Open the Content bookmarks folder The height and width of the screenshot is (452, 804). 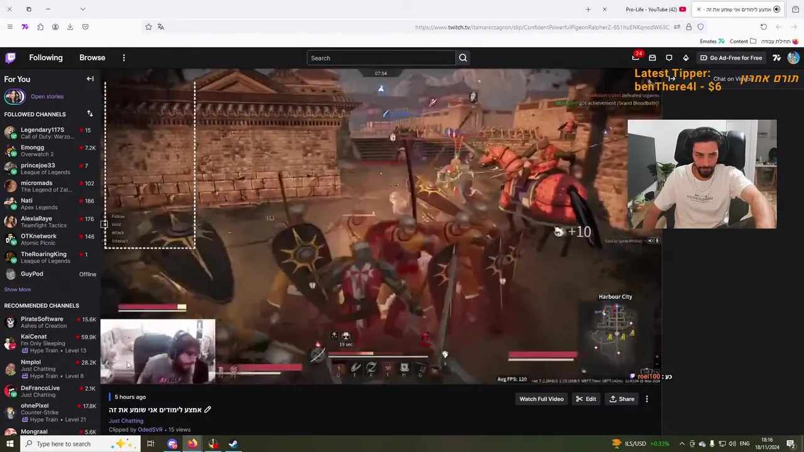[743, 41]
